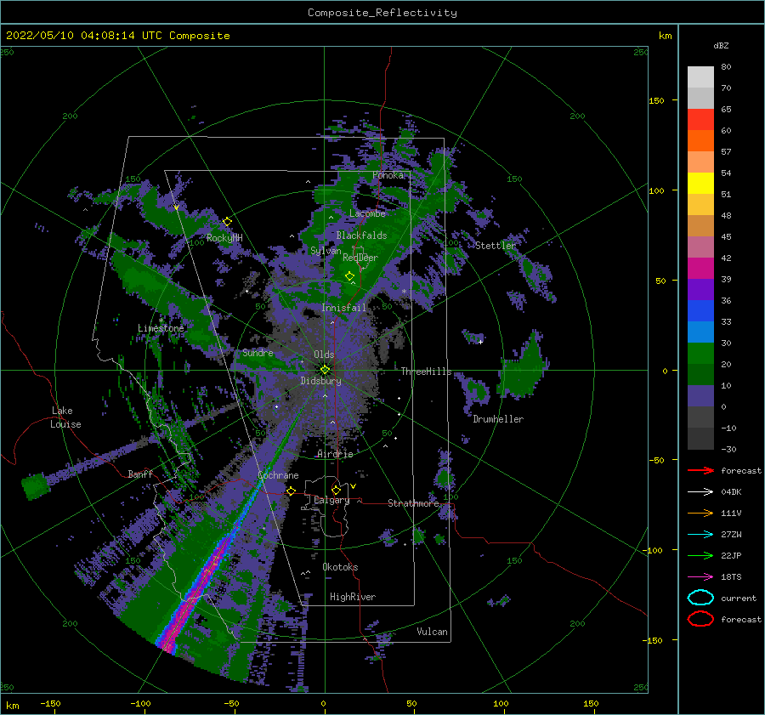Click the RockyMH label
Screen dimensions: 765x715
(224, 238)
